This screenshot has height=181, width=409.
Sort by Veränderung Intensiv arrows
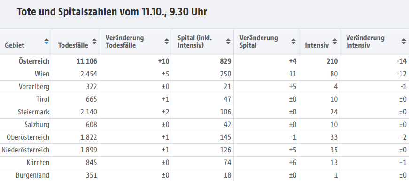coord(404,41)
